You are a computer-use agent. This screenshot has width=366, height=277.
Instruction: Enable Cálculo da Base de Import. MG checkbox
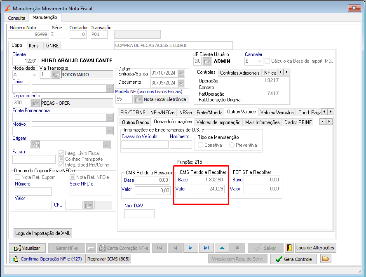[x=267, y=61]
